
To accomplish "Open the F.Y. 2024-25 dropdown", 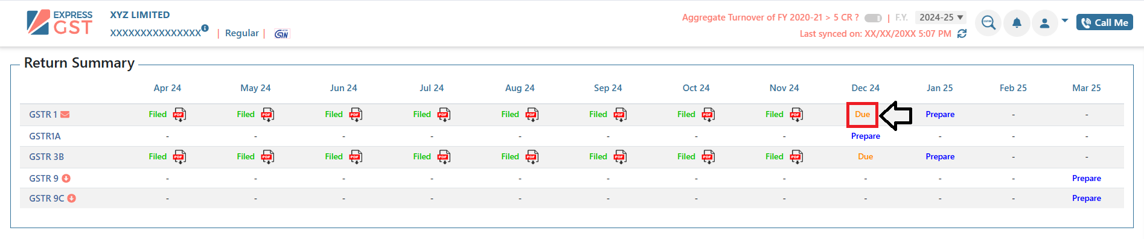I will point(941,18).
